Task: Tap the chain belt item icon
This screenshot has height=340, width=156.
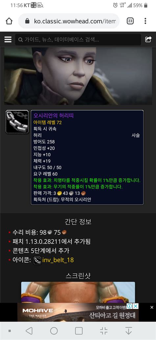Action: tap(17, 121)
